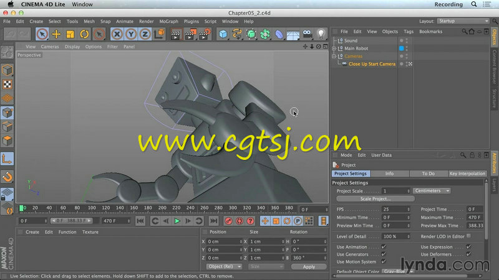
Task: Open material manager Create menu
Action: pos(32,232)
